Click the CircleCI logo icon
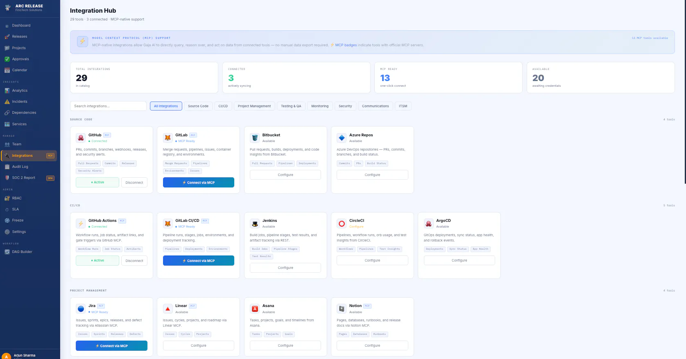Screen dimensions: 686x359 point(342,224)
